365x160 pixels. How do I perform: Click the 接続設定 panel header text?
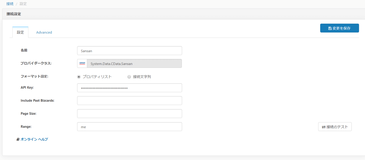[x=14, y=14]
